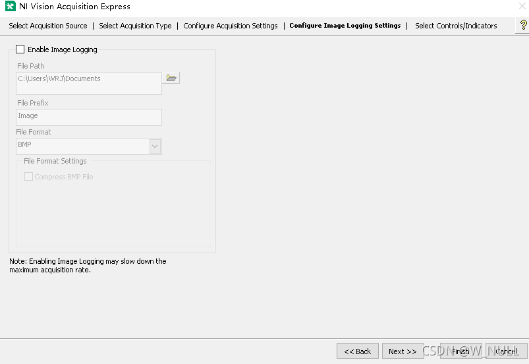This screenshot has height=364, width=529.
Task: Click the note about Enabling Image Logging
Action: point(88,265)
